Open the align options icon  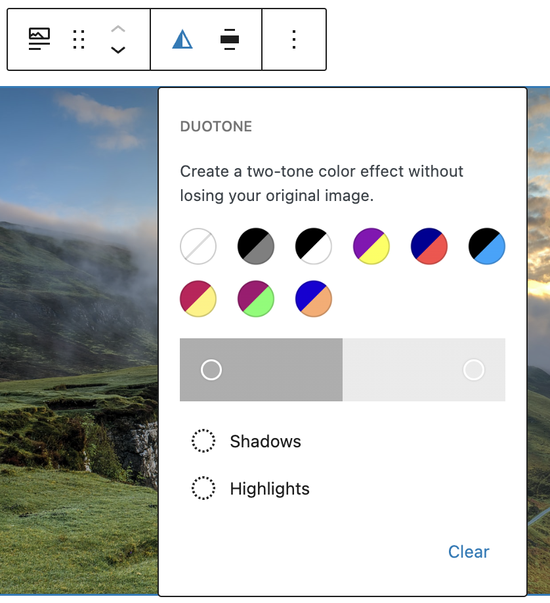click(x=229, y=39)
